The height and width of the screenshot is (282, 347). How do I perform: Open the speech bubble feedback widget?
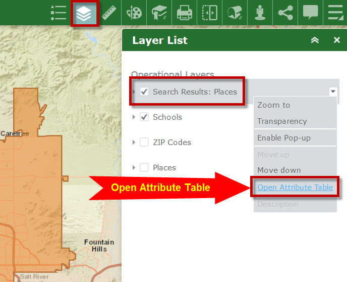(x=311, y=12)
